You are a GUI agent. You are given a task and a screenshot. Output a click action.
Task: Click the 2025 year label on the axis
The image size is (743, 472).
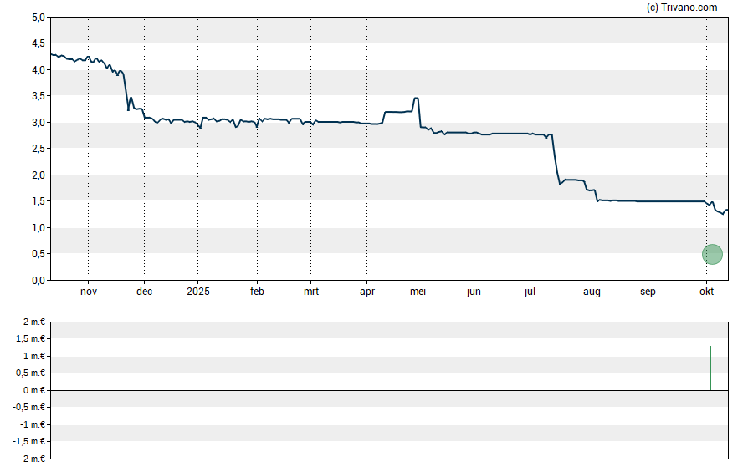[x=198, y=292]
